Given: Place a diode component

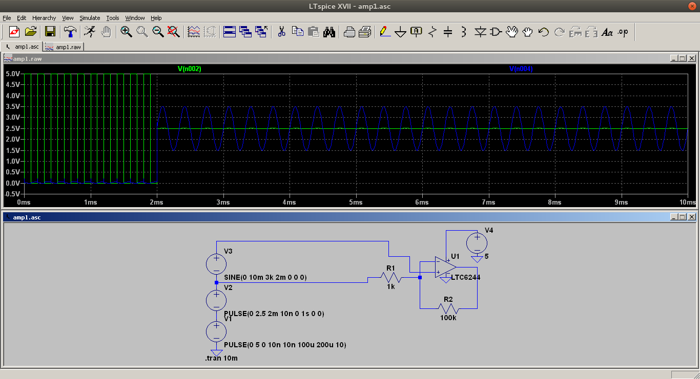Looking at the screenshot, I should pyautogui.click(x=480, y=32).
